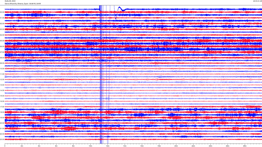Choose the 15:30 row label

tap(2, 96)
